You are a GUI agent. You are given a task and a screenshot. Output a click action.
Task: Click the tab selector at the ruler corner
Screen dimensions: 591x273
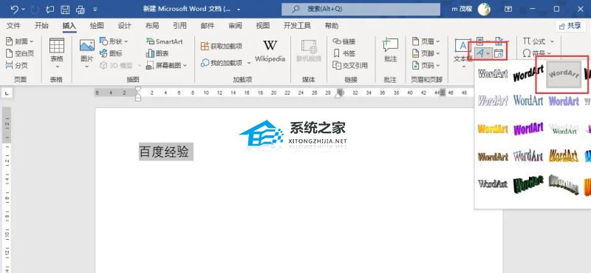(x=7, y=92)
